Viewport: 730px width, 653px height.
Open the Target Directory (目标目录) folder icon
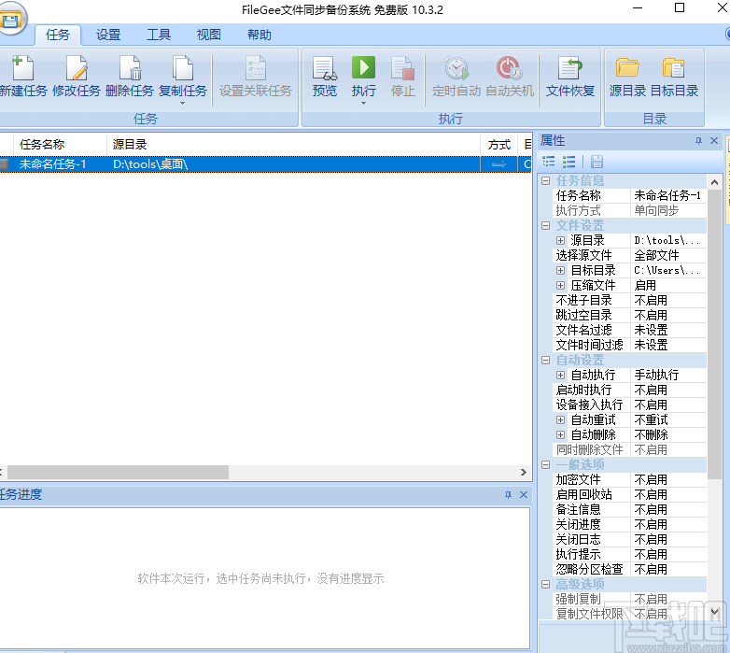tap(674, 68)
